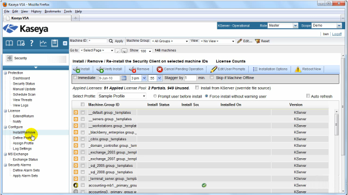Click the previous page arrow button
Viewport: 348px width, 195px height.
[x=118, y=51]
